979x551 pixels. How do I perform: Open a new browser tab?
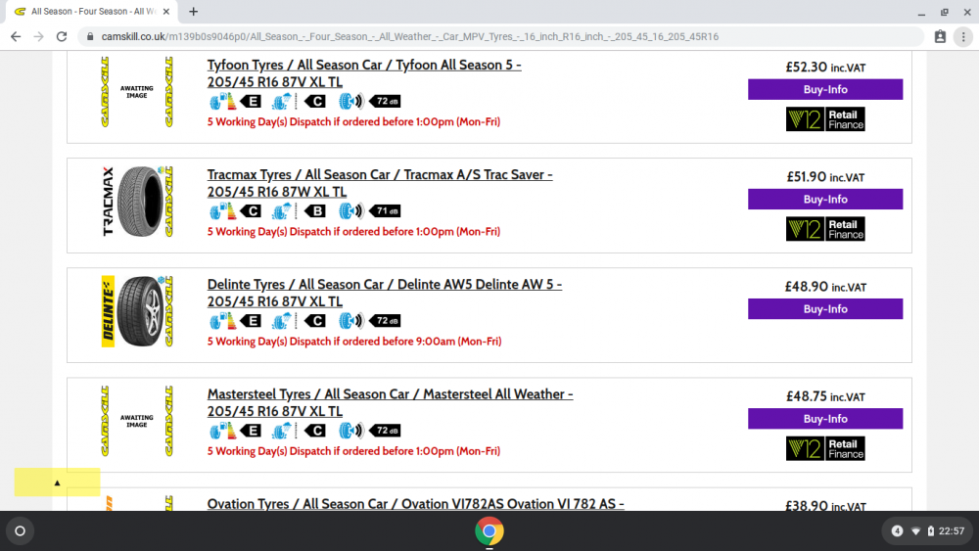pyautogui.click(x=194, y=11)
